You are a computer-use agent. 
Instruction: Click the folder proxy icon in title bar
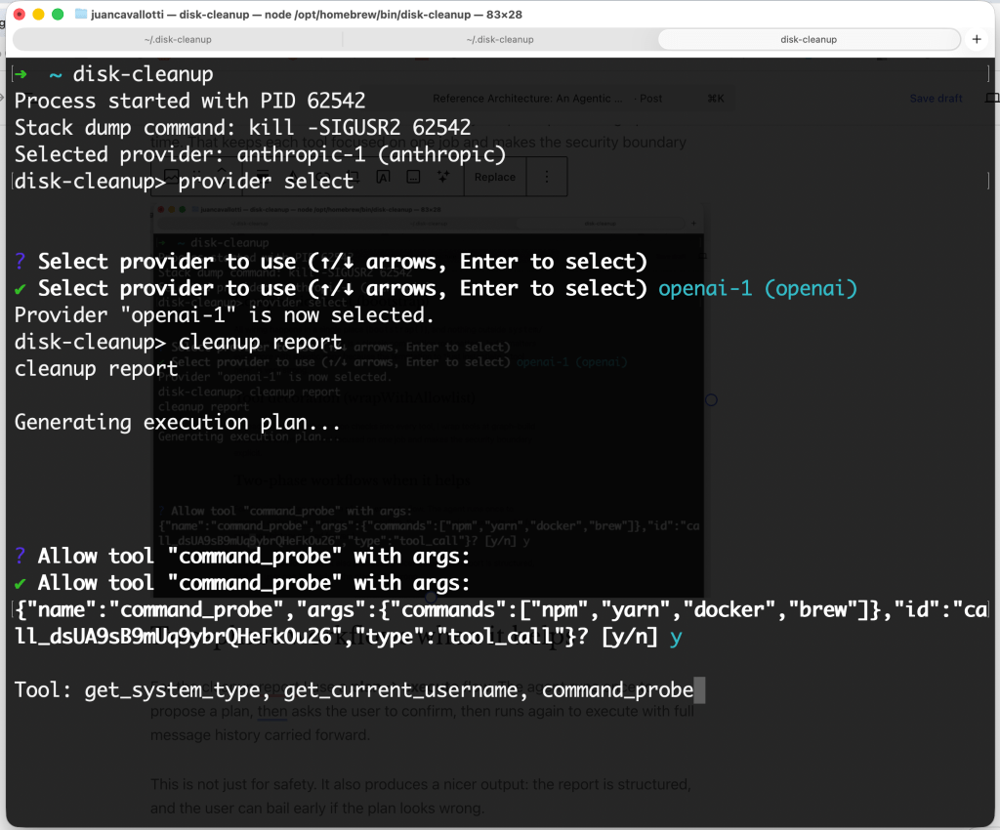tap(82, 15)
